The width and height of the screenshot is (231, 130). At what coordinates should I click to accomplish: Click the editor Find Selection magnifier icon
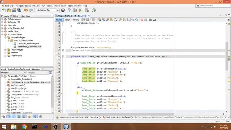click(100, 20)
